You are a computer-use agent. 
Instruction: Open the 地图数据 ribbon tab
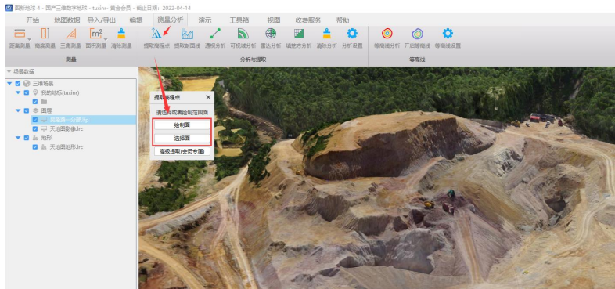click(67, 20)
